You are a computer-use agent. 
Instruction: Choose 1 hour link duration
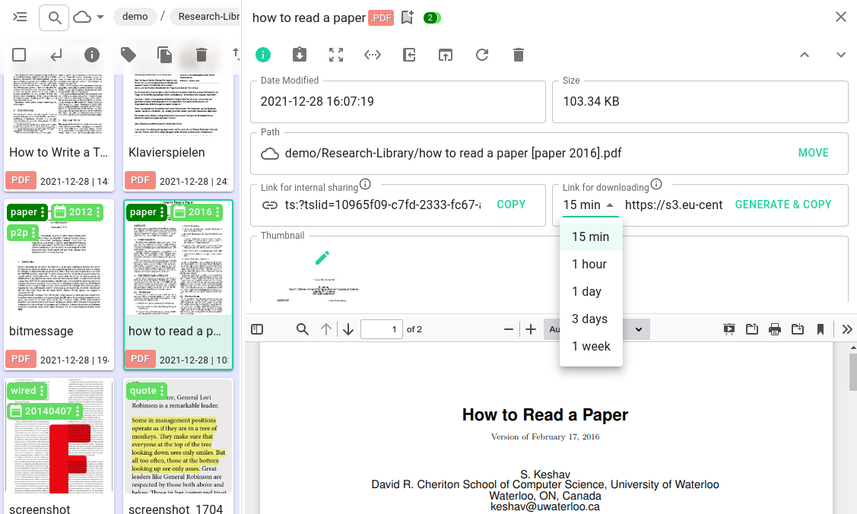tap(591, 264)
